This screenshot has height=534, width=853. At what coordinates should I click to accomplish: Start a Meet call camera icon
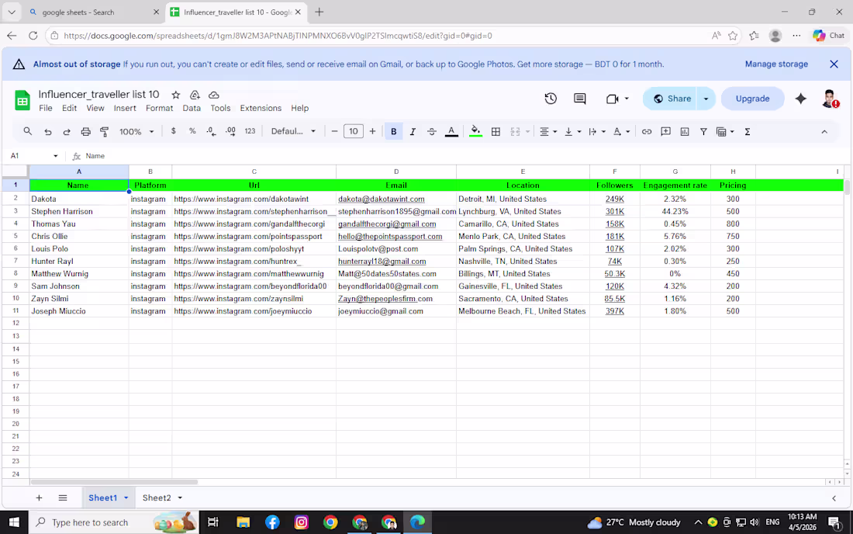coord(612,99)
